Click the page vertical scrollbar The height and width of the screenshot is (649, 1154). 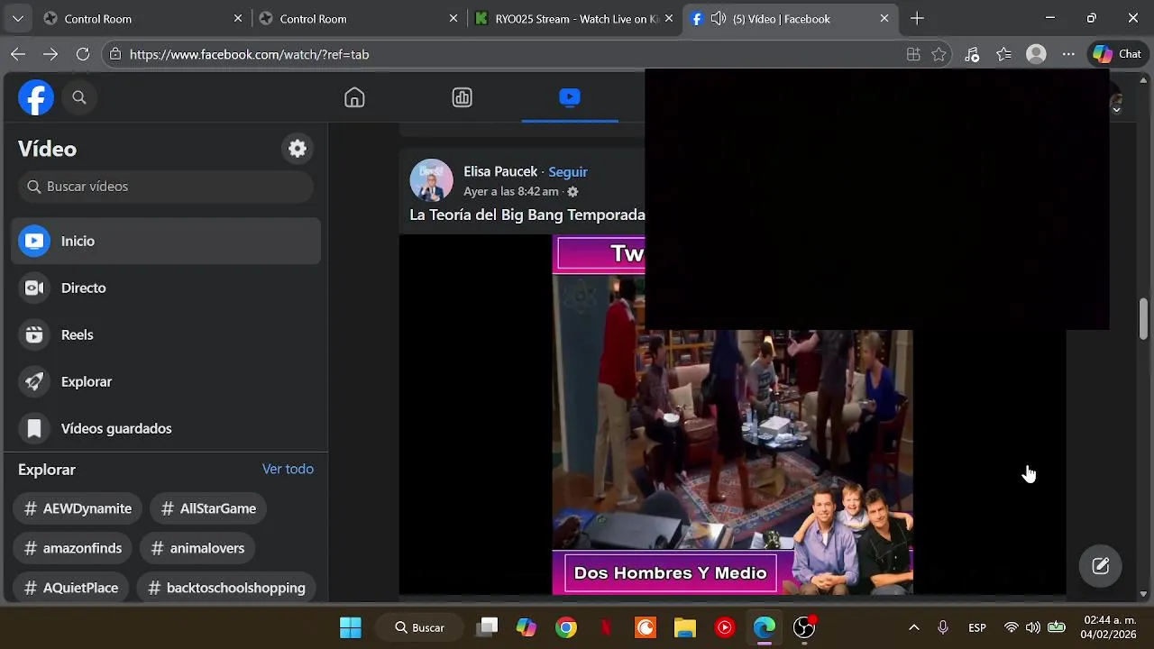click(1143, 320)
